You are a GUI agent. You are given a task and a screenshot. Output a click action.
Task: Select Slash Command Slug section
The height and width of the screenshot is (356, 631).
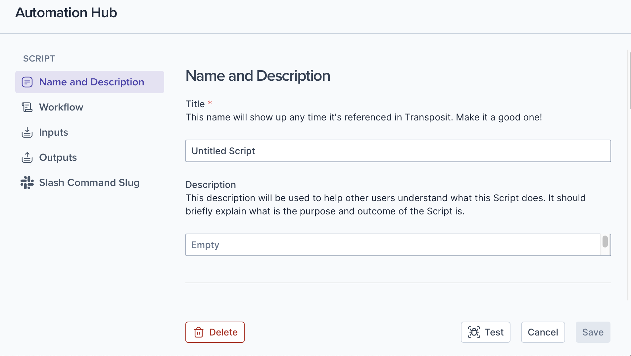(x=89, y=183)
